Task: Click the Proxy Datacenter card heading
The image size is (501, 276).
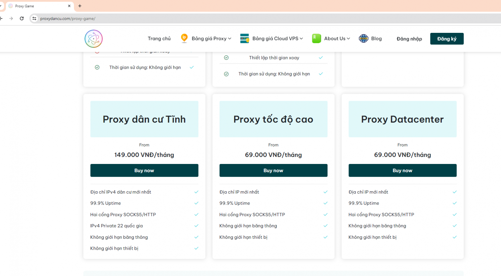Action: 402,119
